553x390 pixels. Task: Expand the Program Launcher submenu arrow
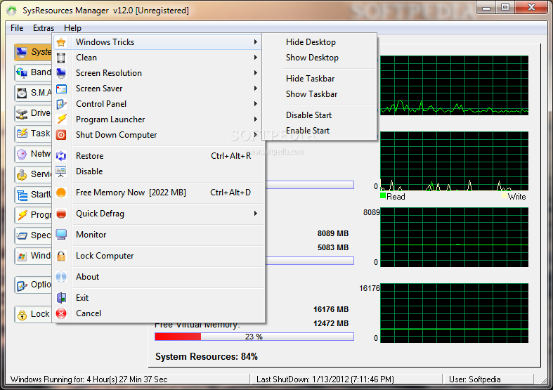pyautogui.click(x=256, y=119)
